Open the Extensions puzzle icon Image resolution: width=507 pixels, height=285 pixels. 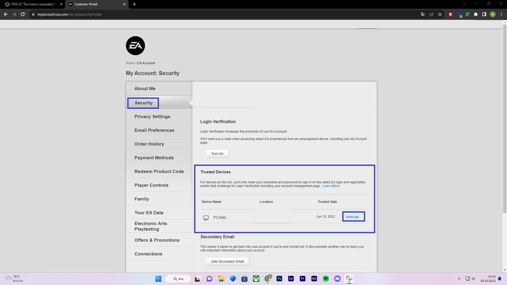point(476,14)
